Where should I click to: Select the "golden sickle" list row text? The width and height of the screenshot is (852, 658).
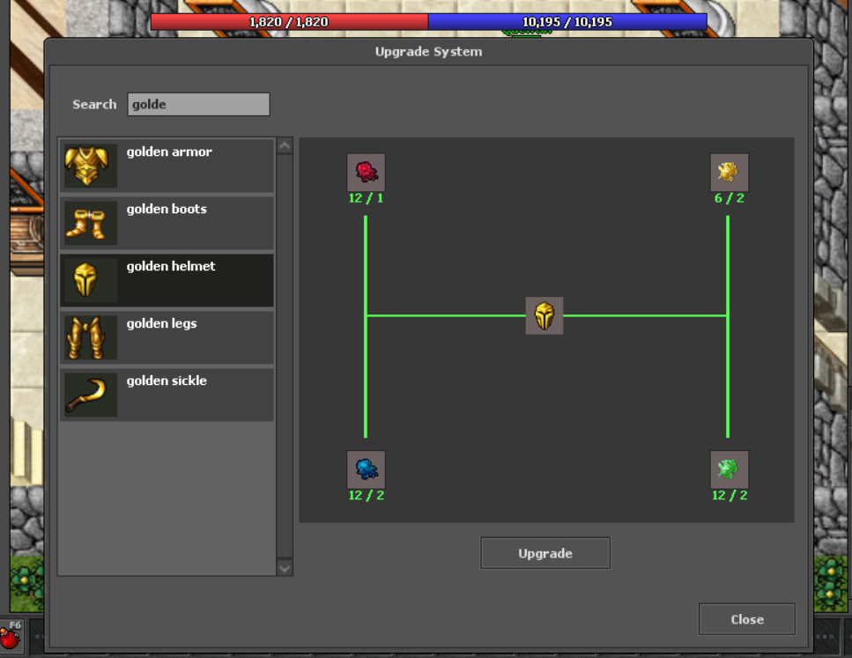[x=167, y=381]
